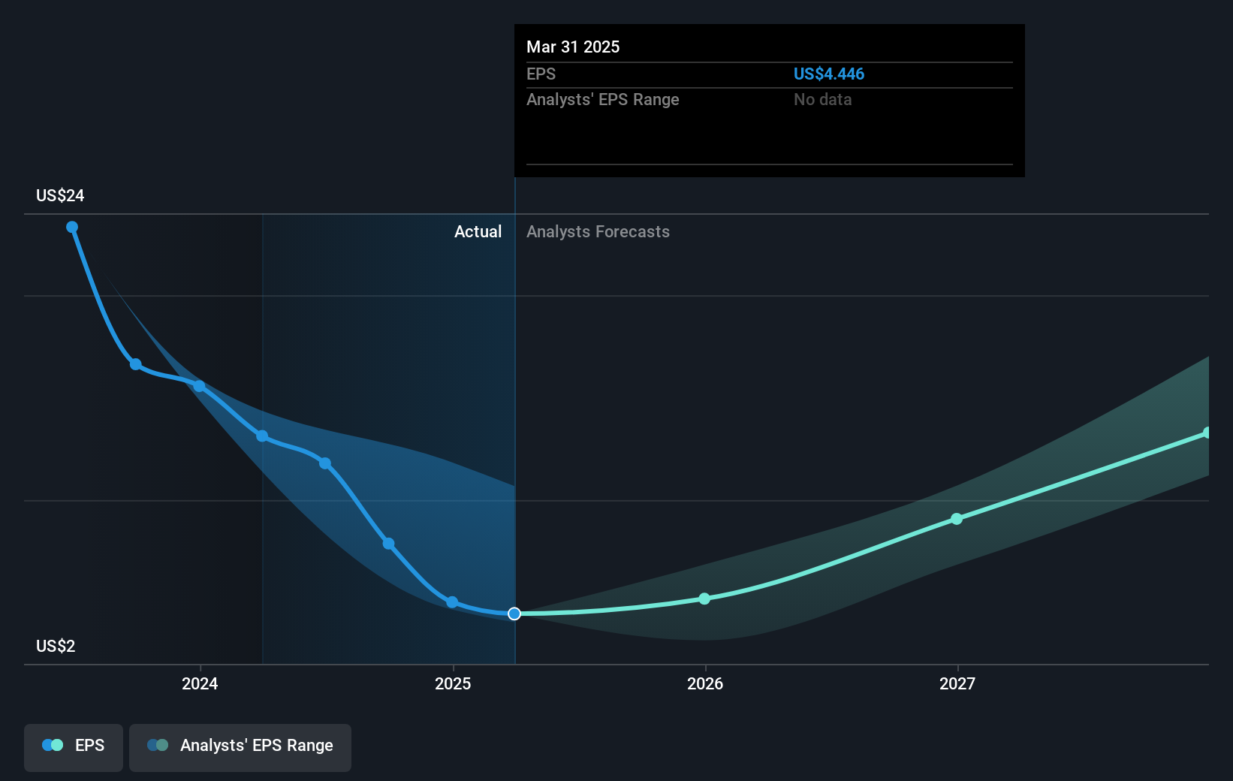The height and width of the screenshot is (781, 1233).
Task: Click the 2026 axis label
Action: (x=705, y=683)
